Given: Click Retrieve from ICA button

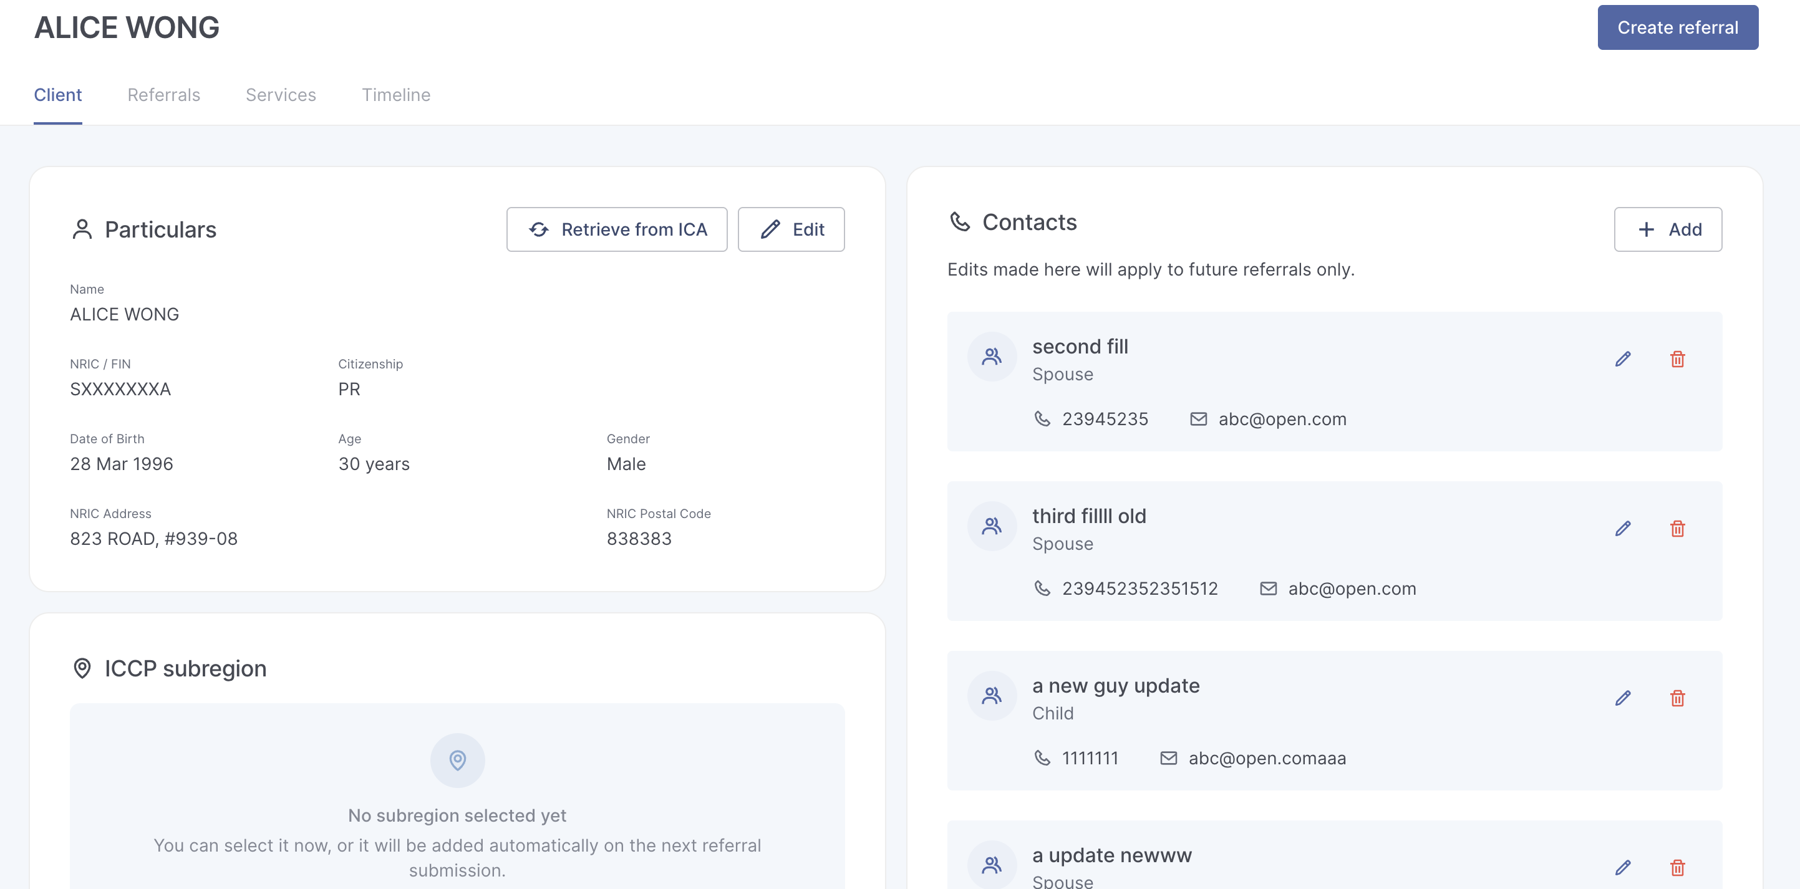Looking at the screenshot, I should coord(616,229).
